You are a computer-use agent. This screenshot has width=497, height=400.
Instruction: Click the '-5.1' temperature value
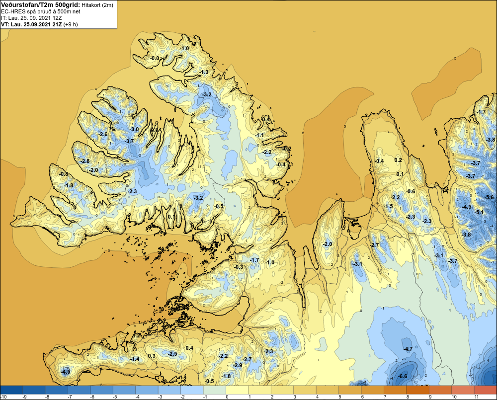[479, 212]
